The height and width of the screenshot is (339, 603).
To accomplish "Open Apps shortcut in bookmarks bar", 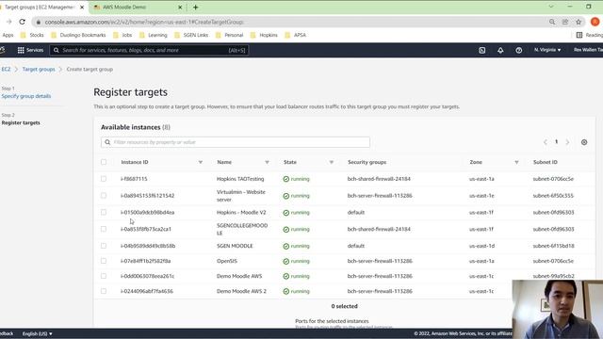I will [x=8, y=35].
